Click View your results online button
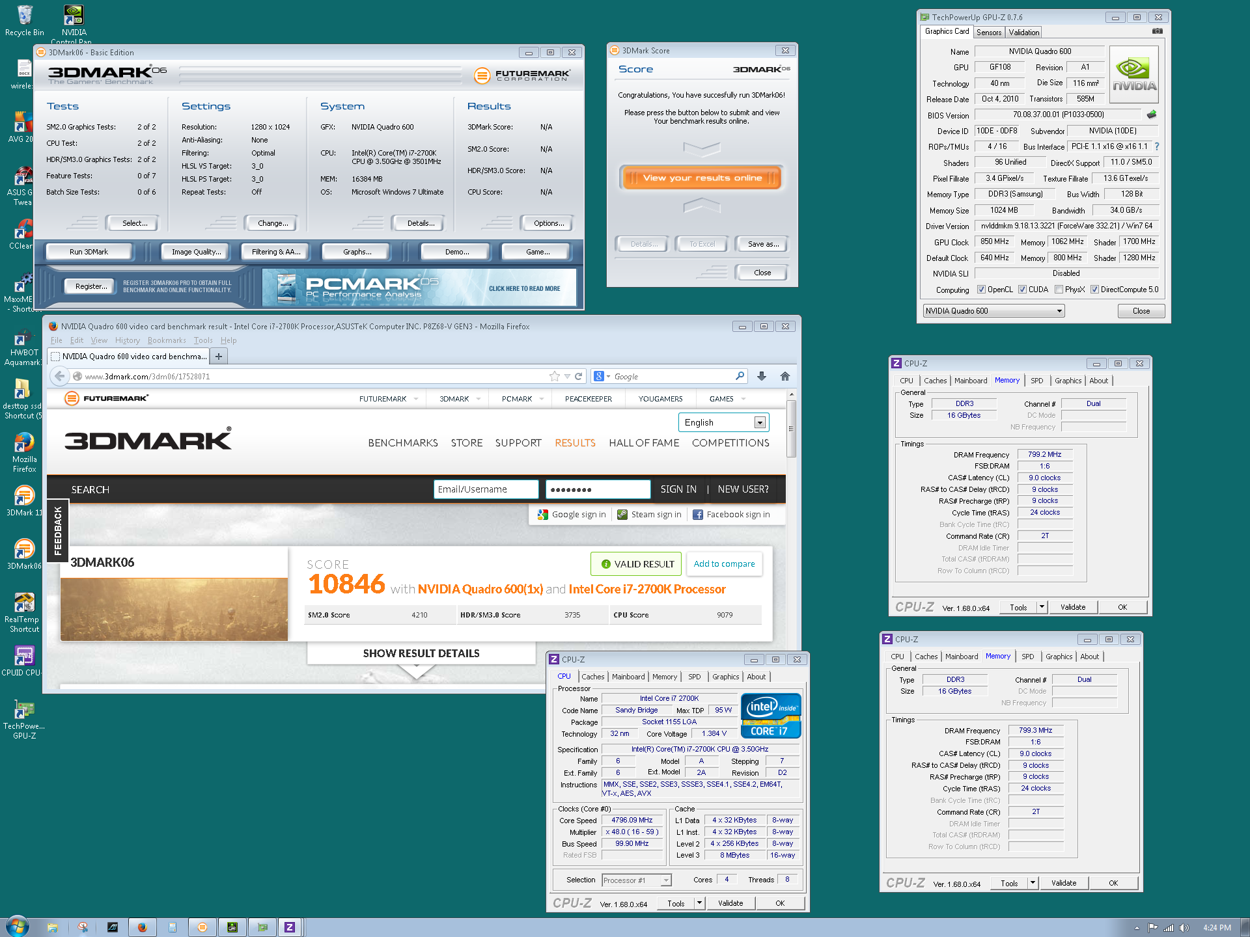The width and height of the screenshot is (1250, 937). tap(702, 178)
